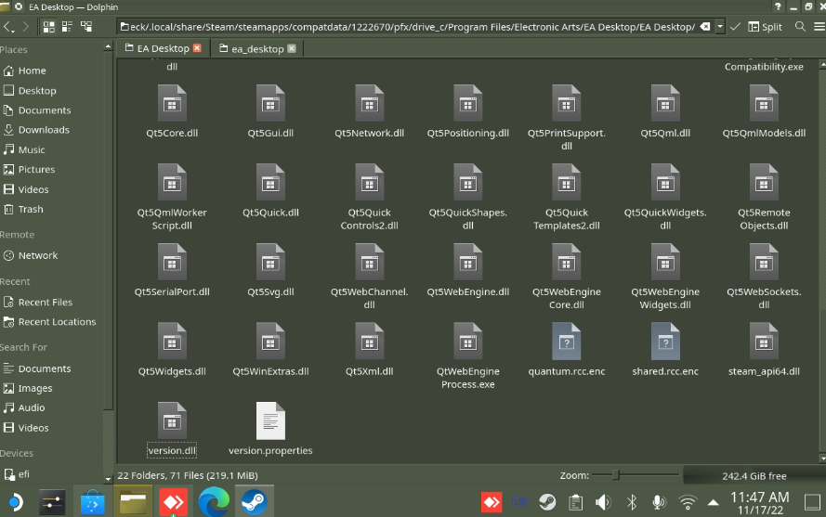Open the application launcher in taskbar

pyautogui.click(x=15, y=502)
